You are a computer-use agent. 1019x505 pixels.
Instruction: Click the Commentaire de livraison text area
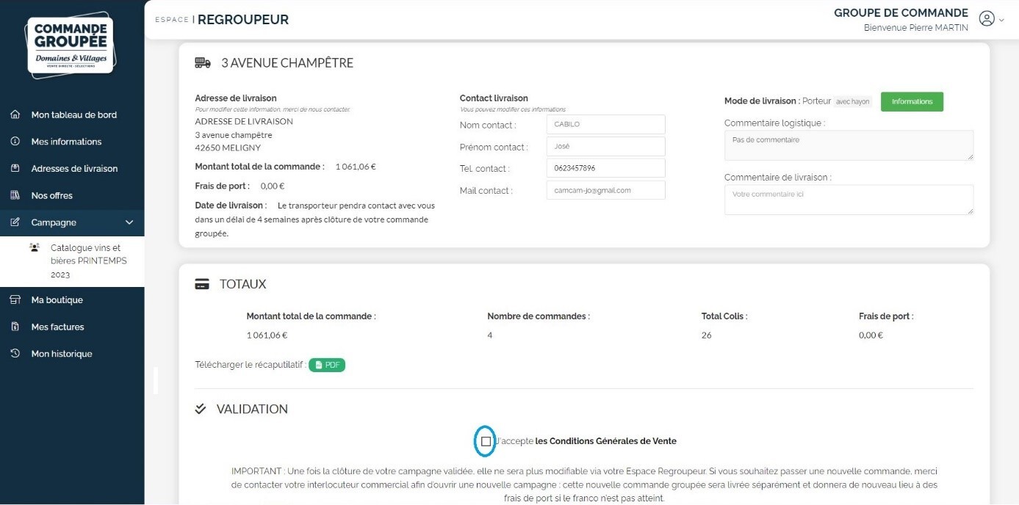point(849,200)
